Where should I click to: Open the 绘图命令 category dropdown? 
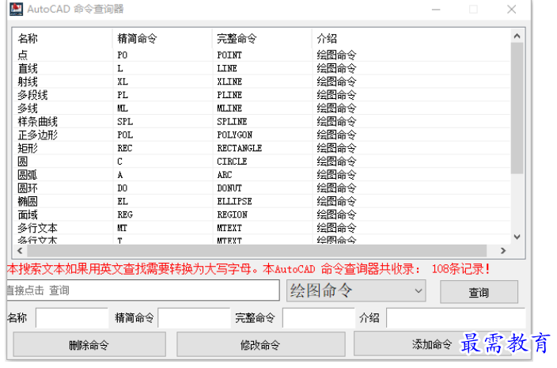tap(356, 290)
